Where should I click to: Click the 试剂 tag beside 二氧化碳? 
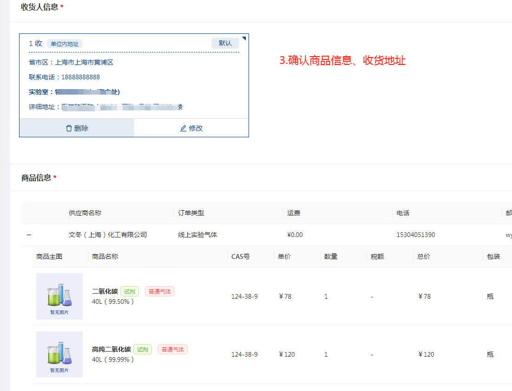[x=130, y=292]
